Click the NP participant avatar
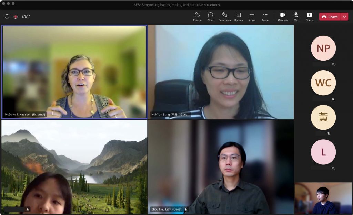Viewport: 353px width, 215px height. click(x=323, y=48)
